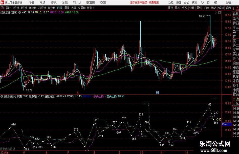Open the 市场 menu
The height and width of the screenshot is (154, 239).
(42, 3)
